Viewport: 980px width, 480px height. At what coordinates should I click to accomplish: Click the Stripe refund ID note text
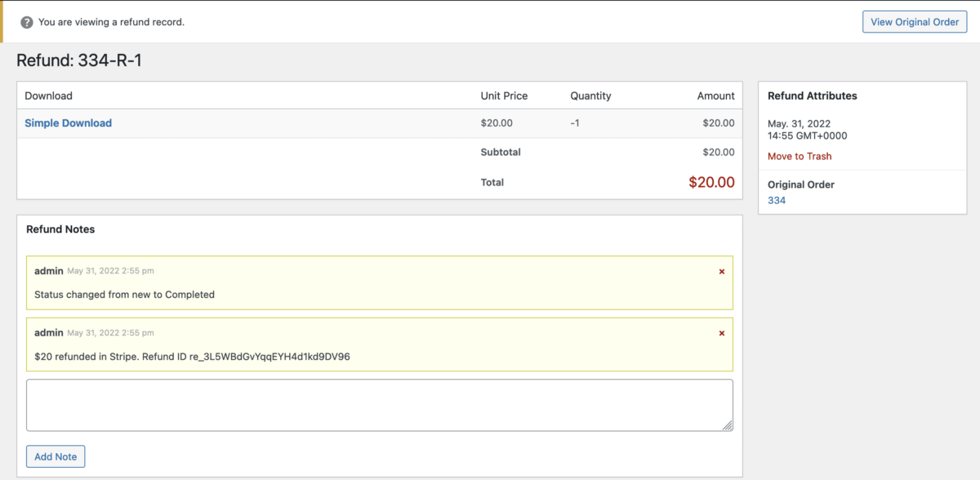192,357
